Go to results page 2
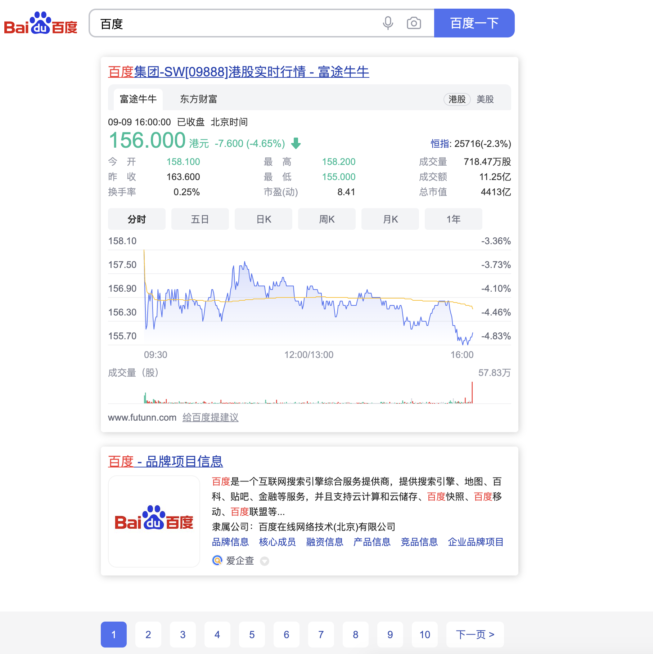Image resolution: width=653 pixels, height=654 pixels. 148,635
